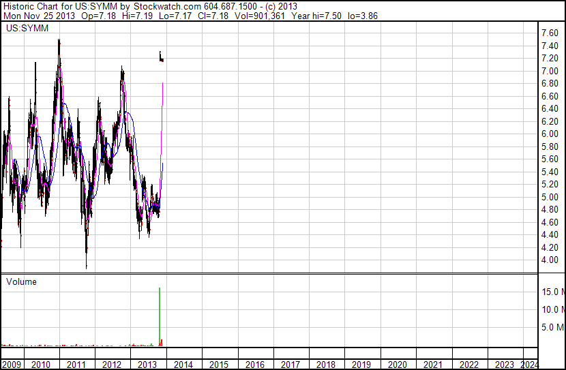Click the 'Year hi=7.50' value
The height and width of the screenshot is (370, 566).
click(x=316, y=16)
